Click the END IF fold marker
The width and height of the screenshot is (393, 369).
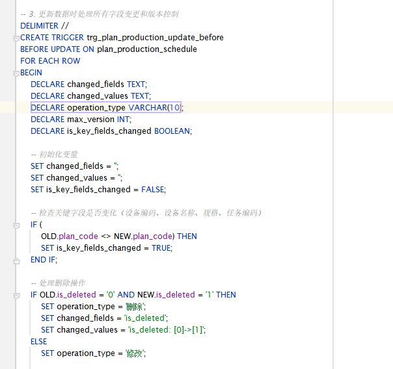(16, 260)
